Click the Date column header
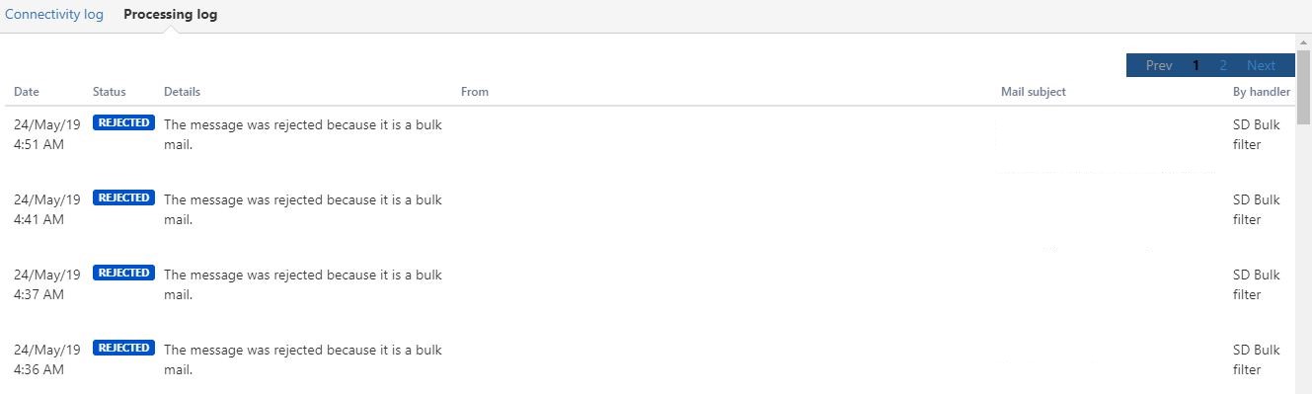This screenshot has width=1312, height=394. pyautogui.click(x=27, y=92)
